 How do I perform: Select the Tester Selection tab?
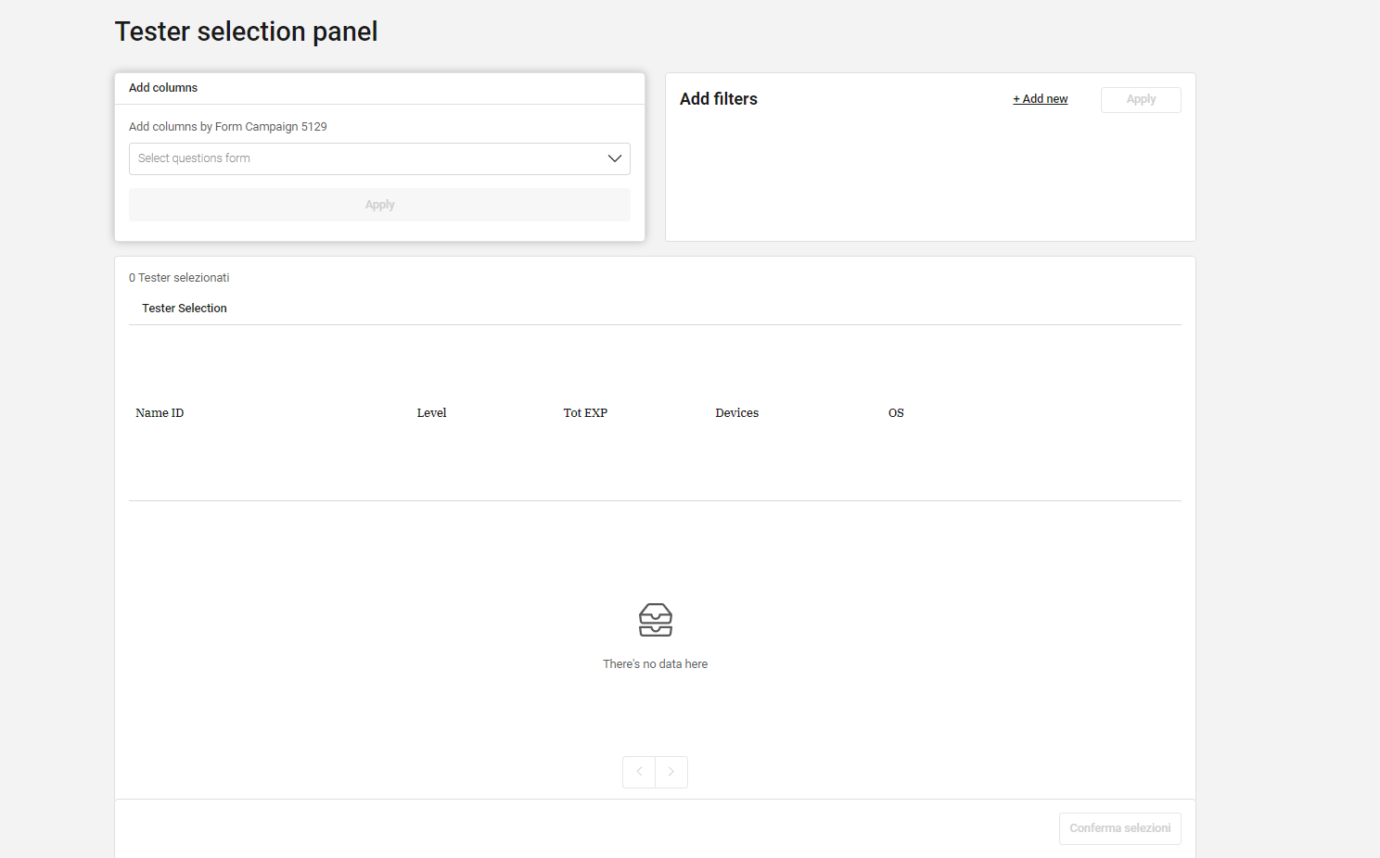point(185,309)
